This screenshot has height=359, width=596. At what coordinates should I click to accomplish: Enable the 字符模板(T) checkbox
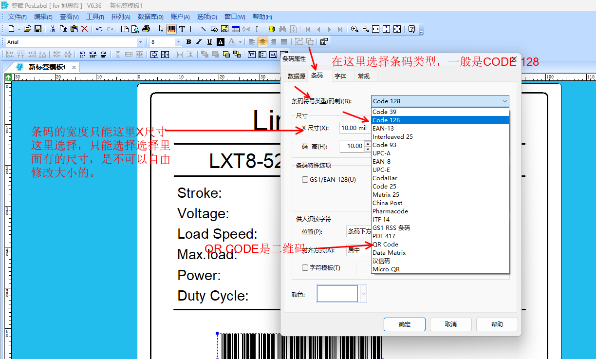[x=305, y=267]
